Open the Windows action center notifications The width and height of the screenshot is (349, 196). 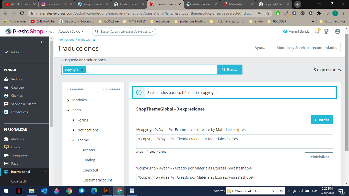(x=341, y=191)
